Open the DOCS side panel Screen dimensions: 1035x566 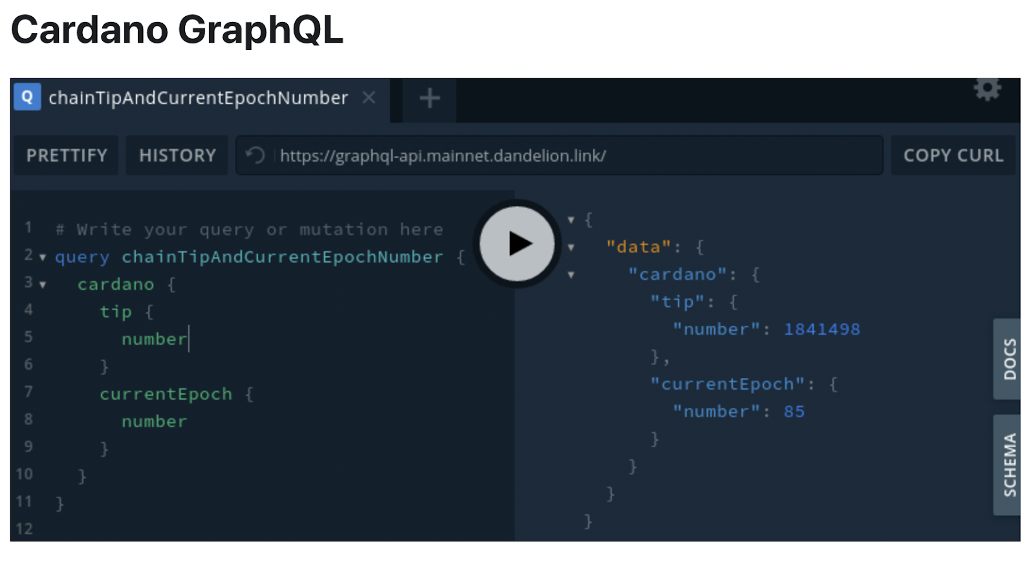[1008, 359]
